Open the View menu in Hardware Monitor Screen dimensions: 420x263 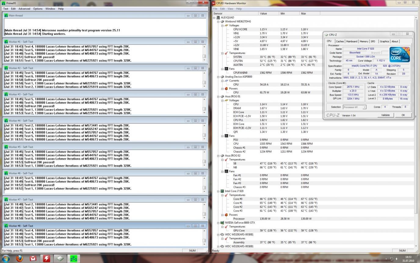[x=230, y=9]
